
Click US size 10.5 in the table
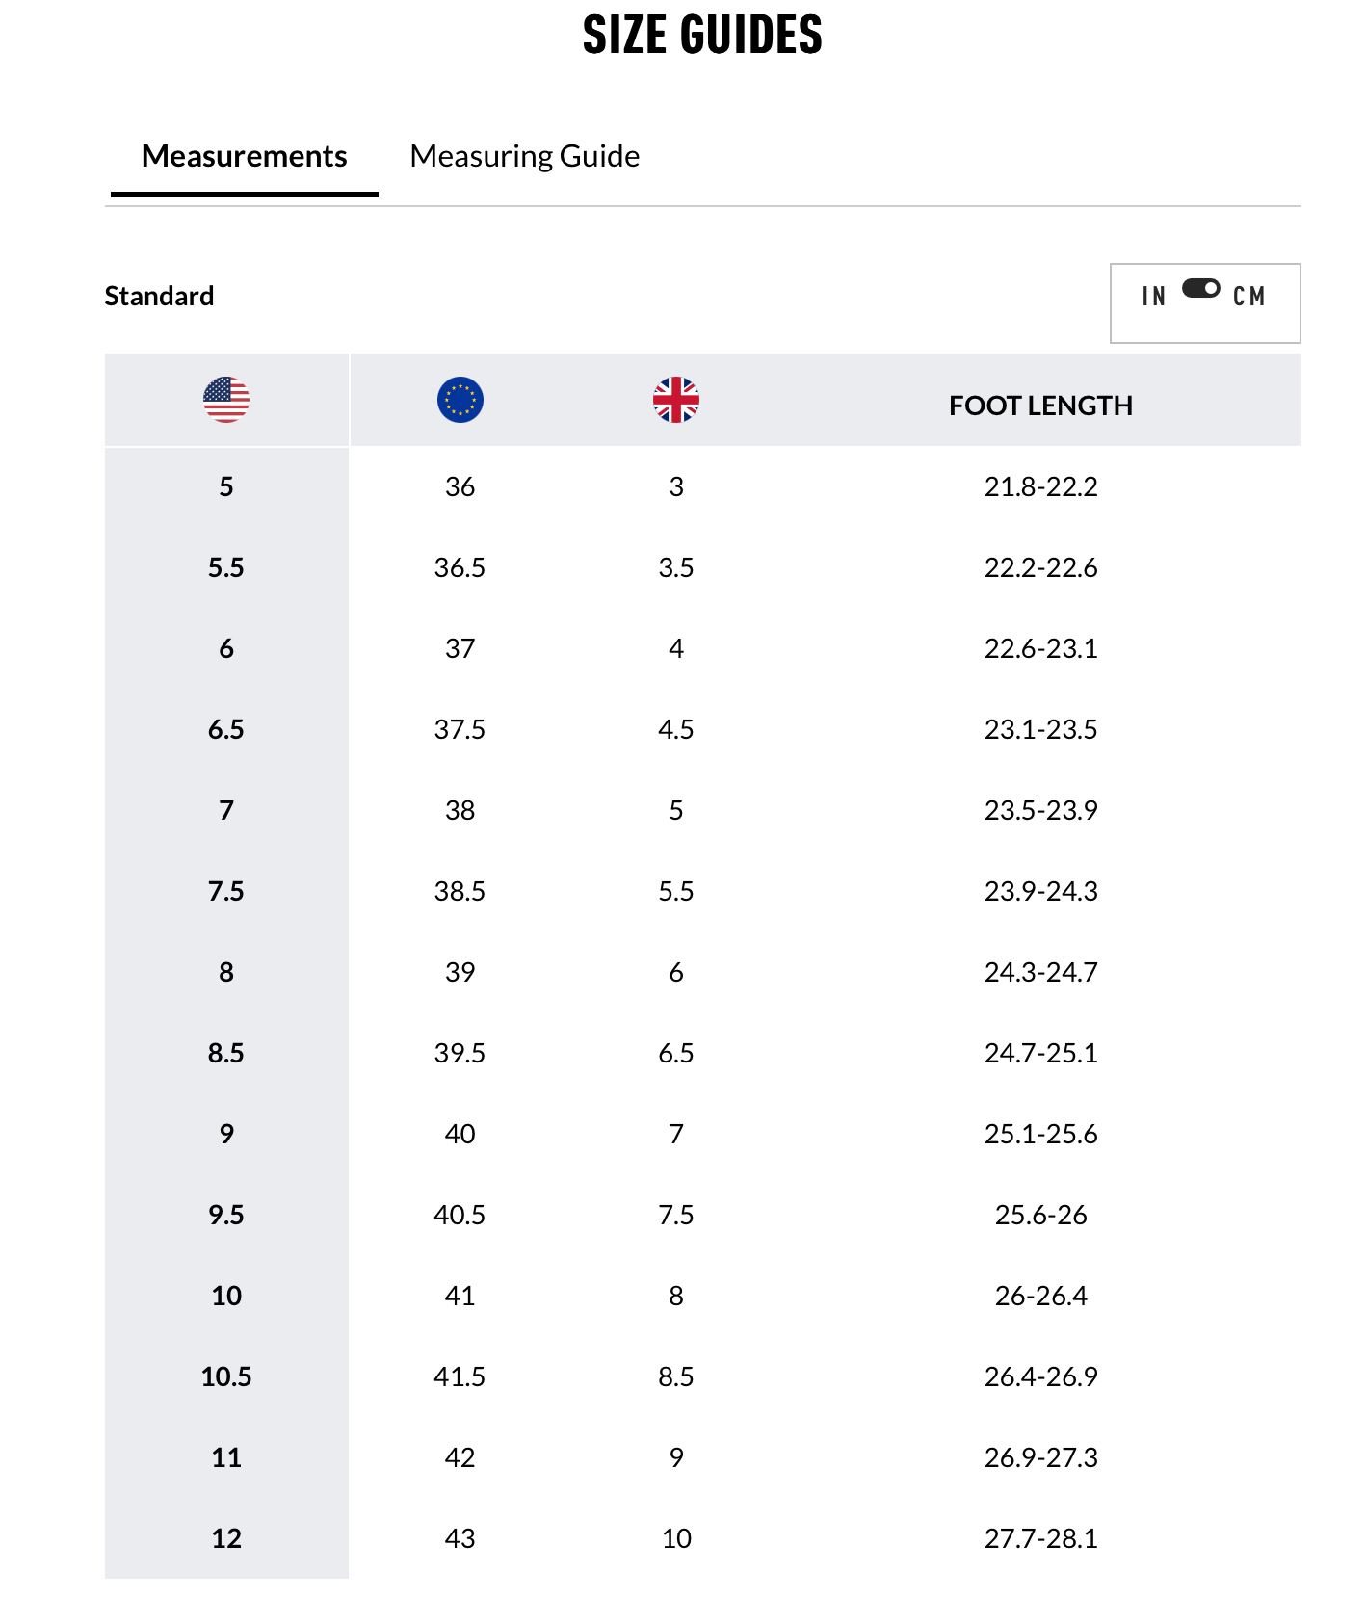point(226,1376)
